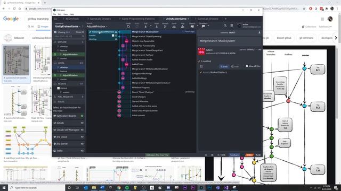Add a new repo tab with plus
341x191 pixels.
point(225,19)
